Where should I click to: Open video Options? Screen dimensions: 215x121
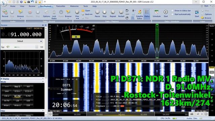207,14
